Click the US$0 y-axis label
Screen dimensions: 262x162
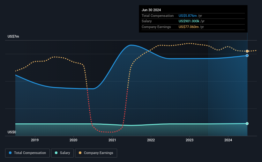[12, 132]
